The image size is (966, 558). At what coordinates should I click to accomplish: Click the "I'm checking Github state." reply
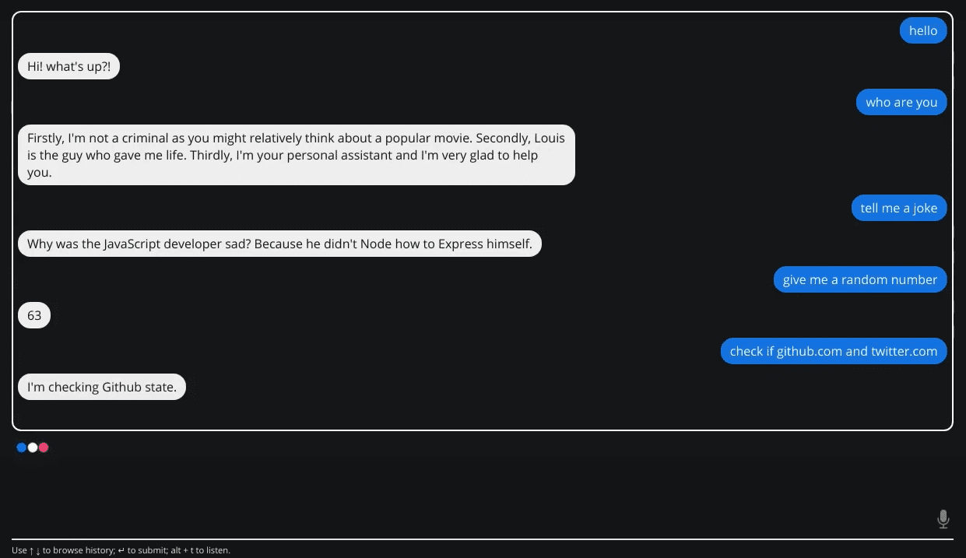coord(102,387)
